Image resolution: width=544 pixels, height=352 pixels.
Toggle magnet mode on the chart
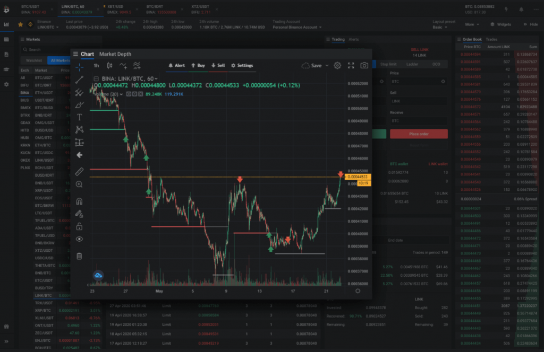80,201
